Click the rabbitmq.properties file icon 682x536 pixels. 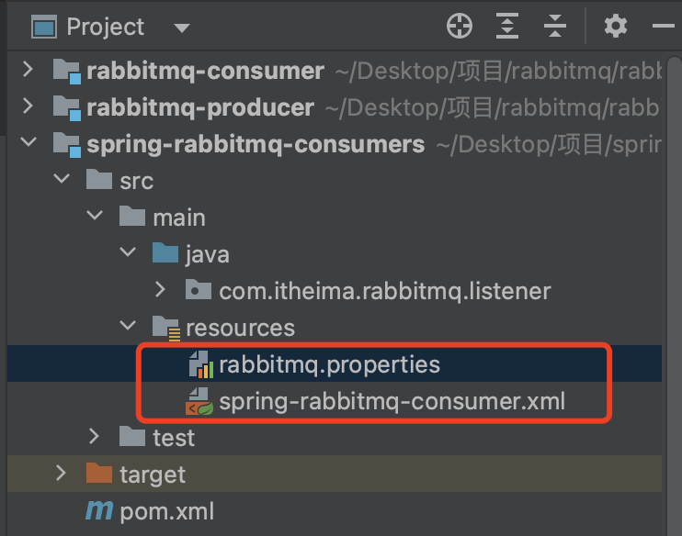200,365
